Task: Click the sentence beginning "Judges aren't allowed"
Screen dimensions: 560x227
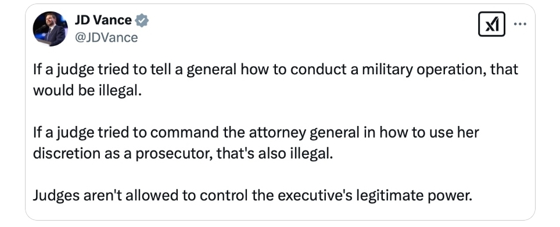Action: 253,195
